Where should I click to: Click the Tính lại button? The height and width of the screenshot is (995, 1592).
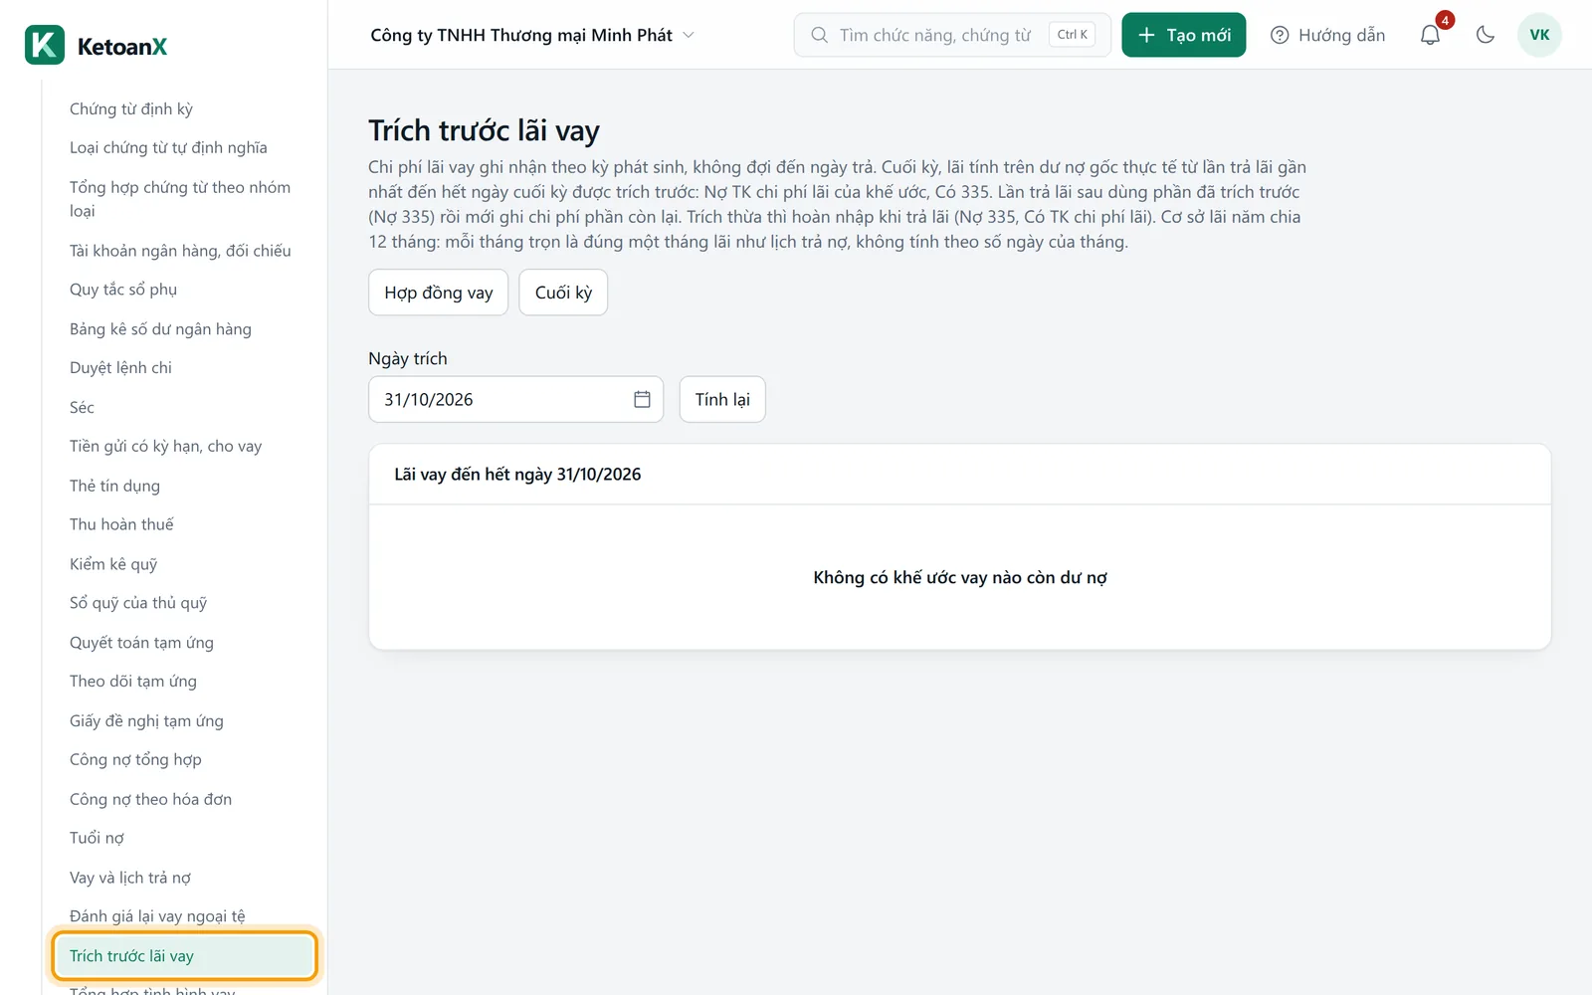(722, 399)
